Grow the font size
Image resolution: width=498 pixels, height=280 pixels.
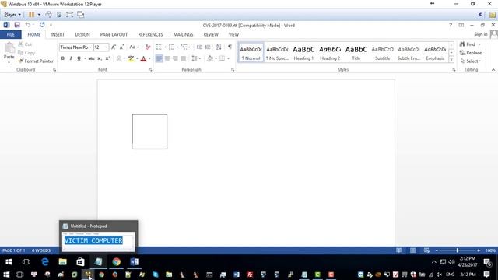click(114, 47)
